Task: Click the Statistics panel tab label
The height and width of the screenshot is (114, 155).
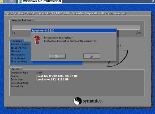Action: coord(17,41)
